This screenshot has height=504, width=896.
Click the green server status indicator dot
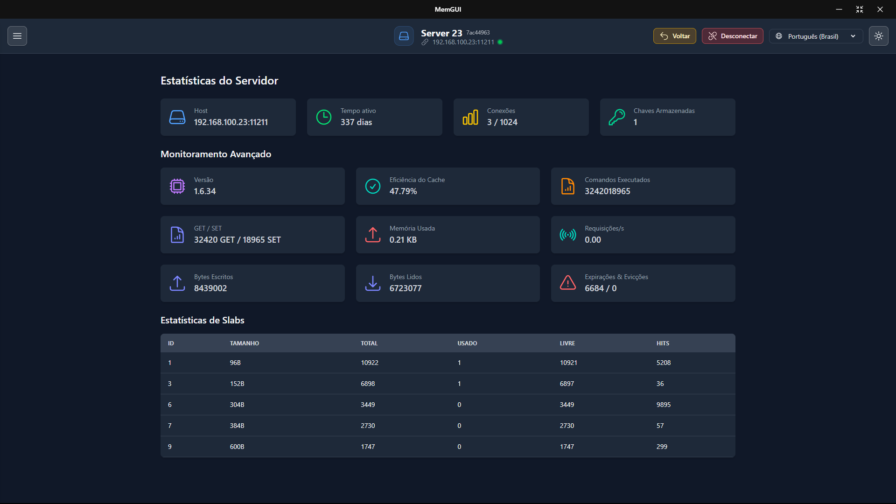(500, 42)
